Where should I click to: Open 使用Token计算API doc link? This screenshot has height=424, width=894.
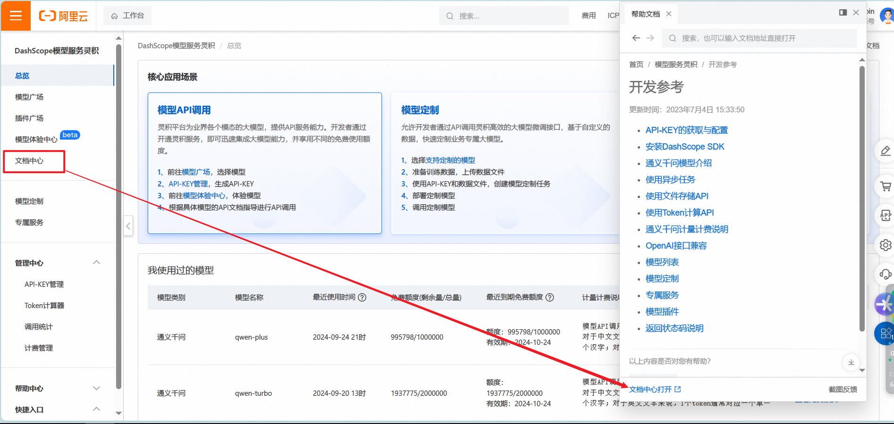click(679, 213)
